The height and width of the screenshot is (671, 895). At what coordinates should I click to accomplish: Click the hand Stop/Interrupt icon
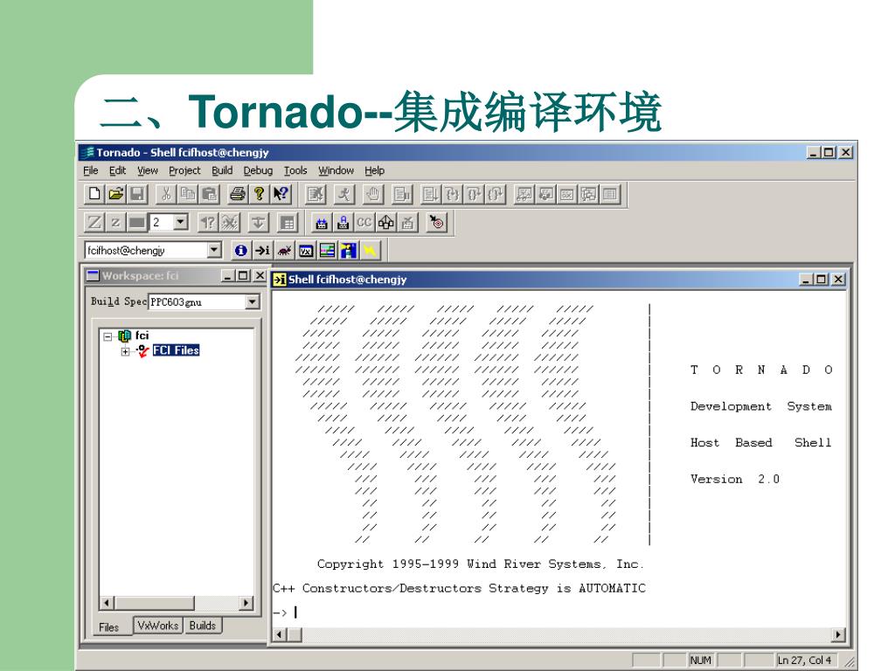point(372,195)
